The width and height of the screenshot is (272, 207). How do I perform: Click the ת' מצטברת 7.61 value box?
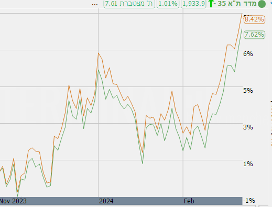tap(129, 4)
